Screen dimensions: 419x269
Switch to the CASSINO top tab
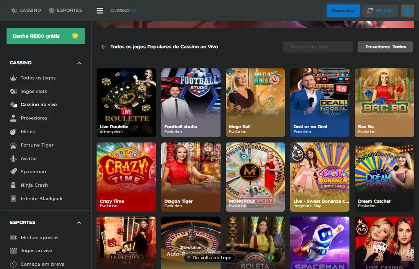click(x=26, y=10)
